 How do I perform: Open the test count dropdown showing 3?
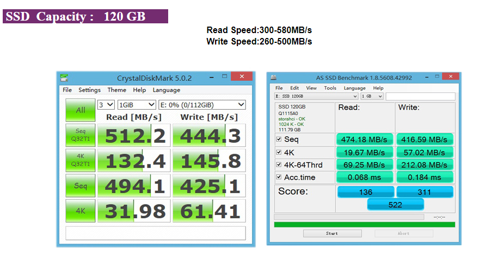point(106,105)
